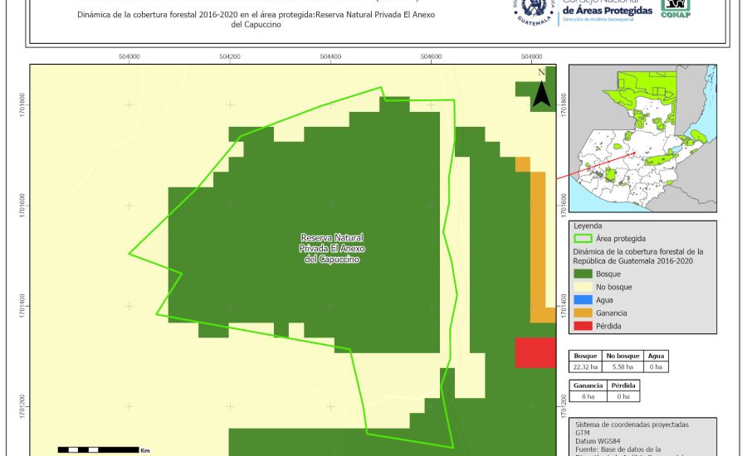Click the 504400 easting coordinate label

coord(330,56)
